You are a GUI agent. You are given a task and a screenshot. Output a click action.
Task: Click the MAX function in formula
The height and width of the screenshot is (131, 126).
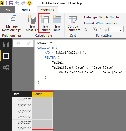pyautogui.click(x=47, y=53)
